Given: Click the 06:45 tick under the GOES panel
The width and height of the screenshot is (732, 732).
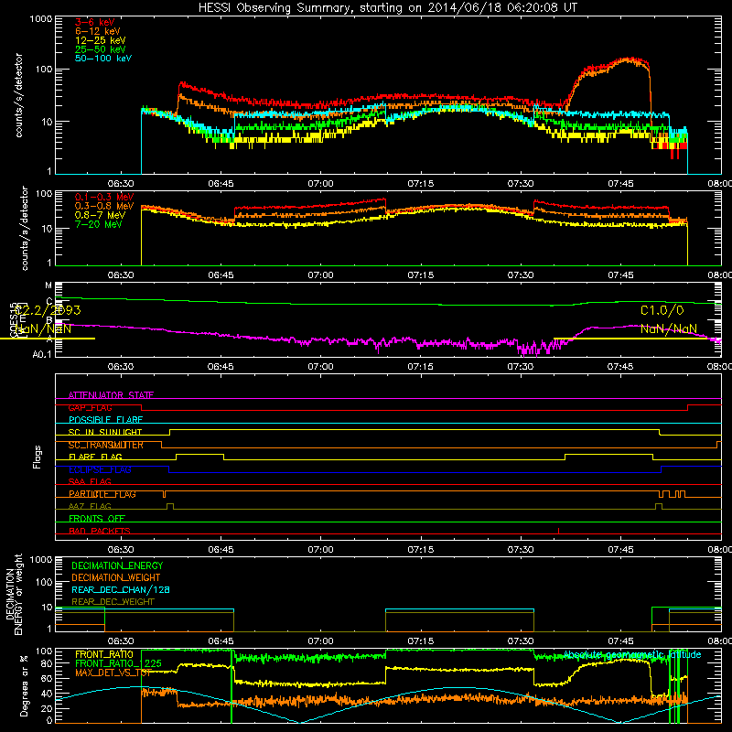Looking at the screenshot, I should pyautogui.click(x=221, y=367).
